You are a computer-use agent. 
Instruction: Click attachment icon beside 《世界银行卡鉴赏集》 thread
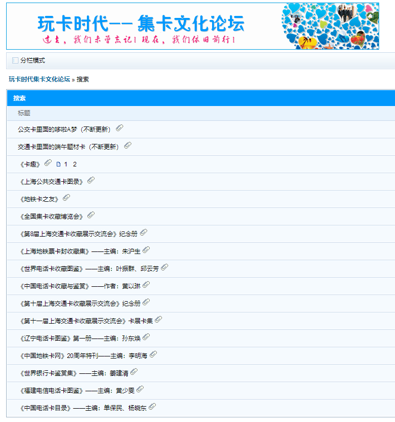pyautogui.click(x=134, y=372)
